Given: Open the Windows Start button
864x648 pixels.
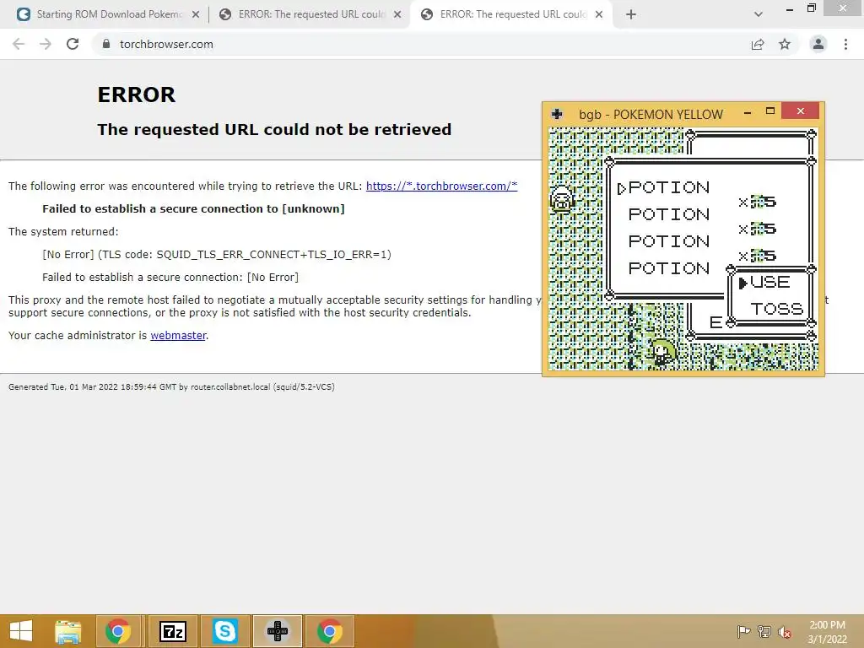Looking at the screenshot, I should 21,631.
